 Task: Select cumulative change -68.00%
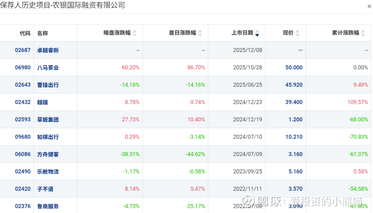(358, 120)
